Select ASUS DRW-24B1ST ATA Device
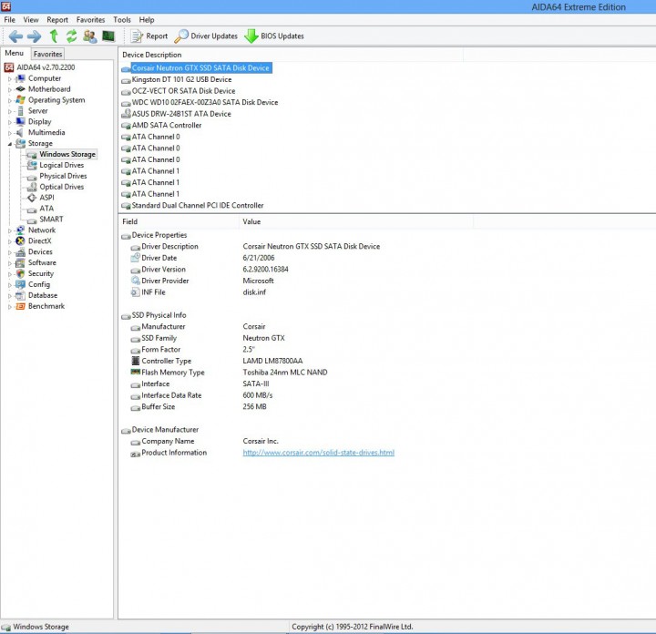This screenshot has height=634, width=656. pos(181,114)
